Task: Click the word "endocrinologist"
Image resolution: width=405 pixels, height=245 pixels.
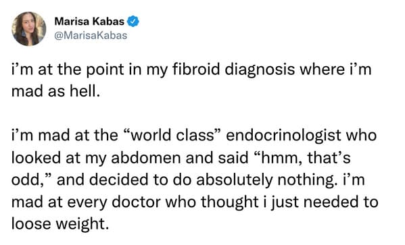Action: click(283, 136)
